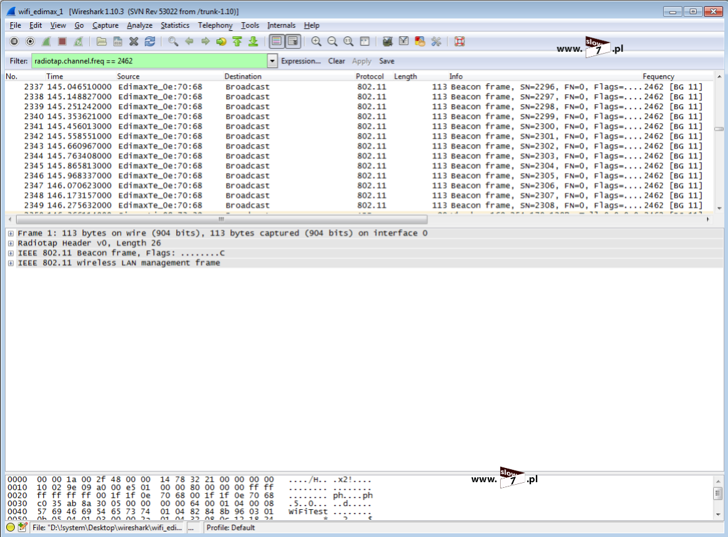
Task: Expand IEEE 802.11 Beacon frame node
Action: (10, 254)
